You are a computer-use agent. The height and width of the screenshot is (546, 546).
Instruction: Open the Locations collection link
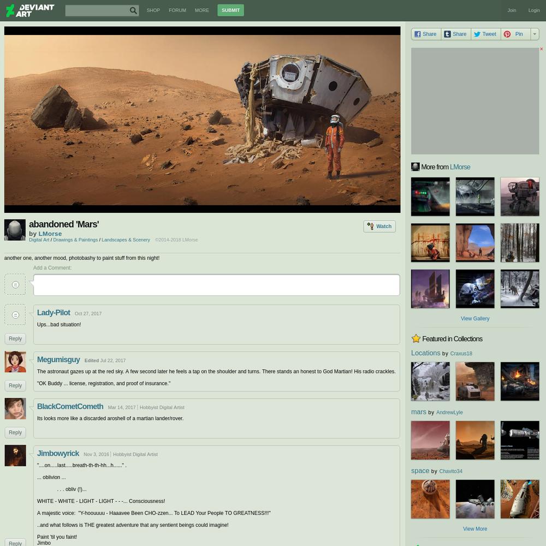[x=425, y=353]
